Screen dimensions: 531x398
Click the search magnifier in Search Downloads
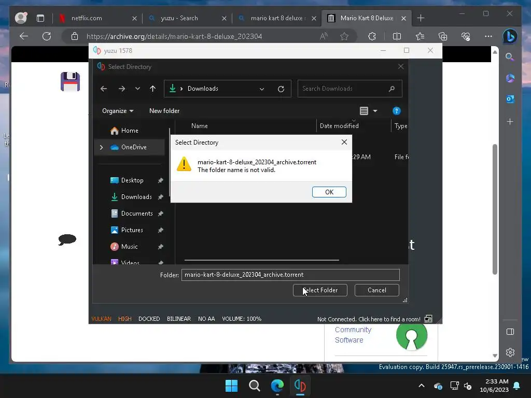pyautogui.click(x=392, y=89)
